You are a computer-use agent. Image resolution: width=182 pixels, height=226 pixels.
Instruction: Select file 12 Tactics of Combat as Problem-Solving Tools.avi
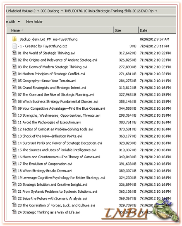[55, 129]
